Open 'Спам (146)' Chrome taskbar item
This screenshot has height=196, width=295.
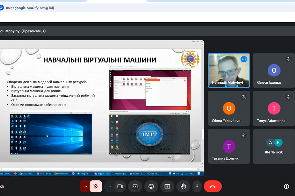[27, 174]
